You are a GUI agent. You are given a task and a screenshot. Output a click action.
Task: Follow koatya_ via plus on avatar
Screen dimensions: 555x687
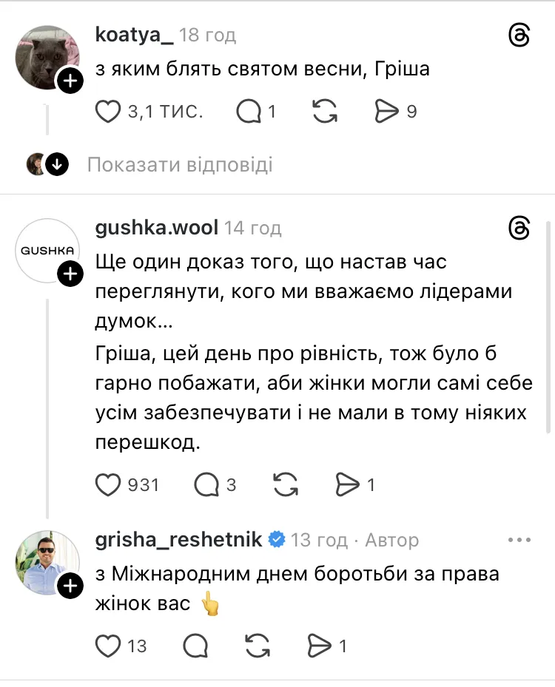[x=70, y=81]
